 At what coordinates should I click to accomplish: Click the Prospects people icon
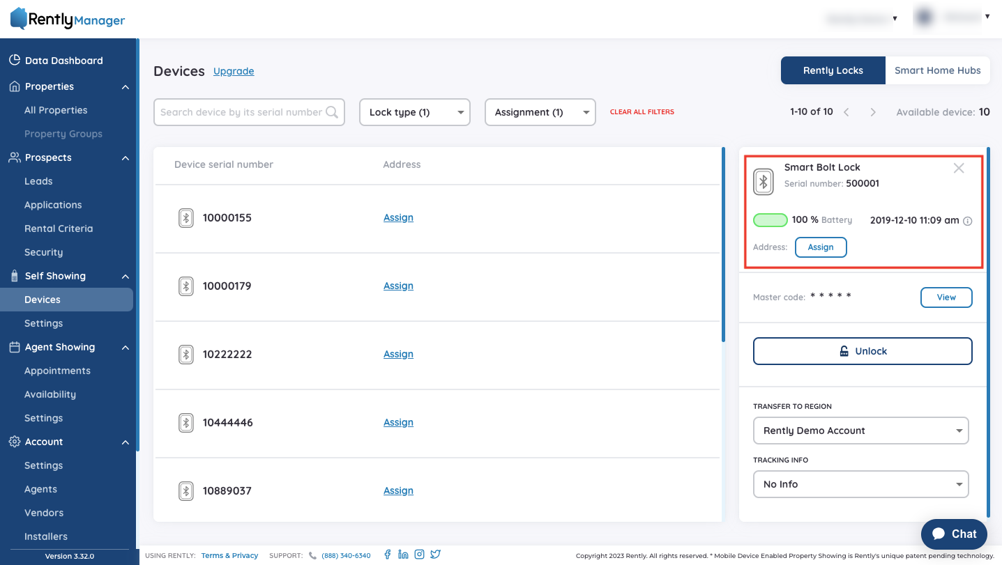pos(14,157)
